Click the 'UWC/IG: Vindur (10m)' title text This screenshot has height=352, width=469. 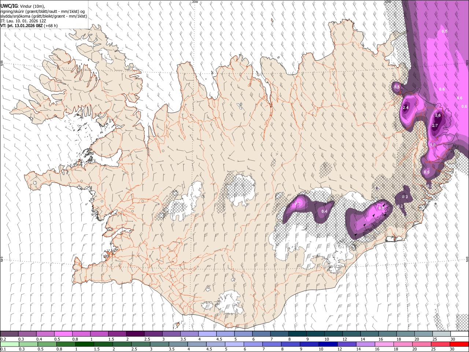tap(23, 6)
